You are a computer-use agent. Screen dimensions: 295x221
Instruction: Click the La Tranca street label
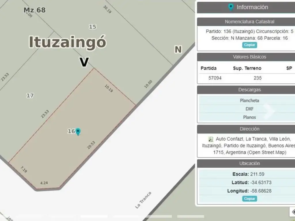tap(143, 200)
